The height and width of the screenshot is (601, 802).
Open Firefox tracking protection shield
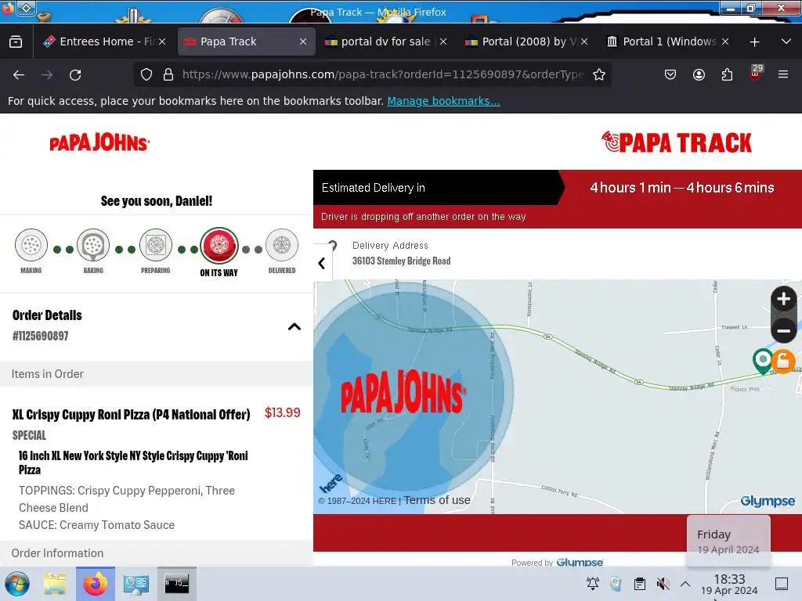point(146,74)
